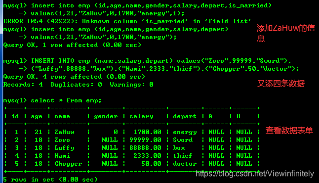Select the box depart cell
Viewport: 319px width, 183px height.
[179, 148]
